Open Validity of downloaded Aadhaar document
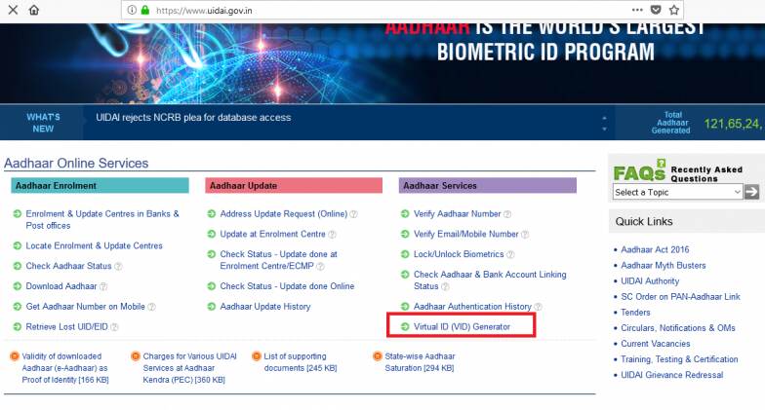 64,368
